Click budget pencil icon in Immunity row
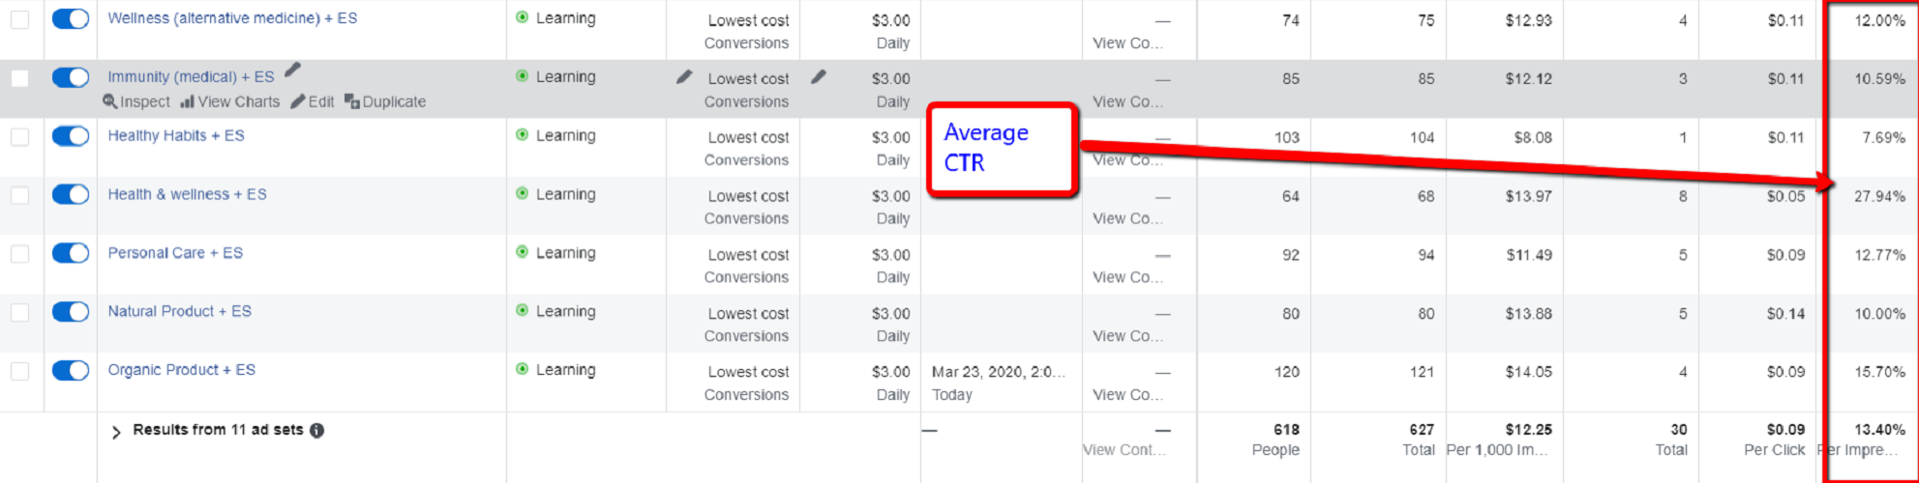This screenshot has width=1919, height=483. click(819, 77)
